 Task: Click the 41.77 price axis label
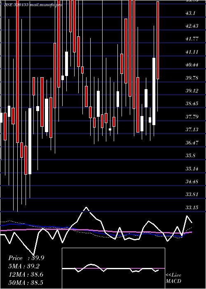pos(192,39)
